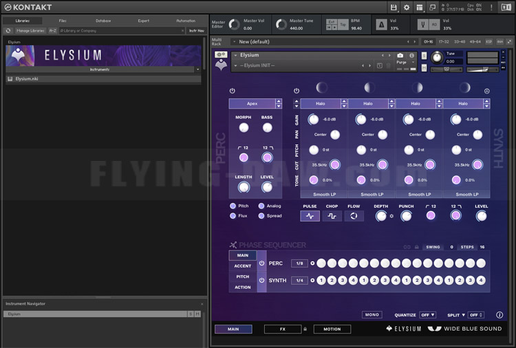Select the FLOW loop button
Viewport: 516px width, 348px height.
(354, 216)
